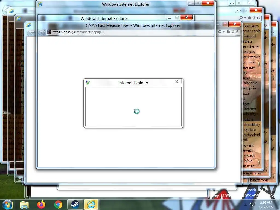
Task: Click the IE logo in the frontmost window title bar
Action: point(40,4)
